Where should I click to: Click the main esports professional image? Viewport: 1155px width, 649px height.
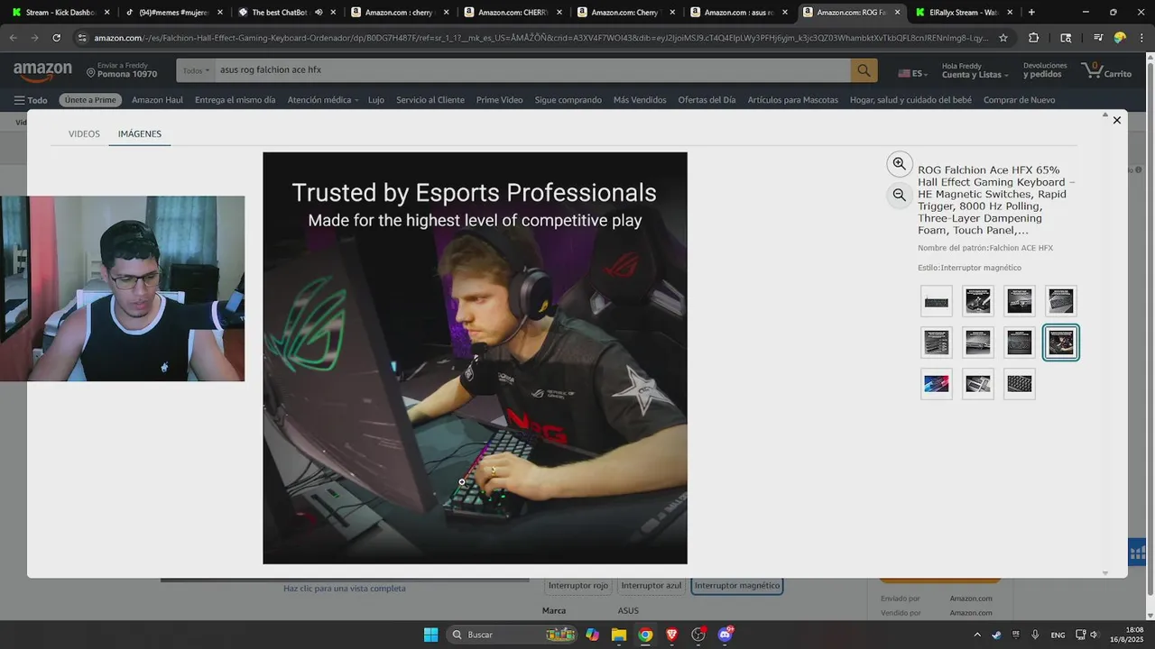[x=475, y=358]
